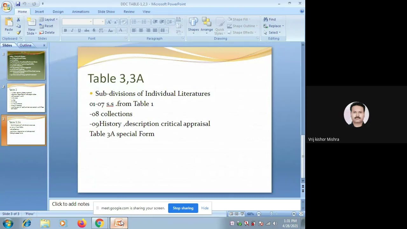
Task: Toggle Align Text Right
Action: tap(148, 30)
